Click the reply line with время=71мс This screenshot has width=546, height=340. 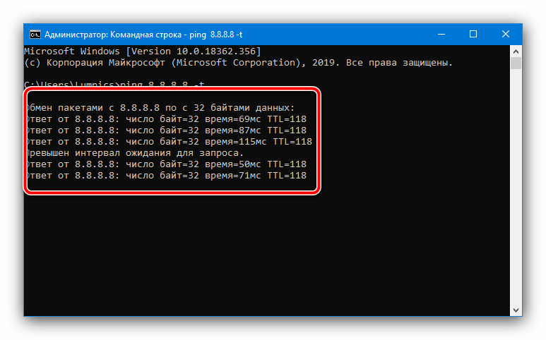pos(167,176)
